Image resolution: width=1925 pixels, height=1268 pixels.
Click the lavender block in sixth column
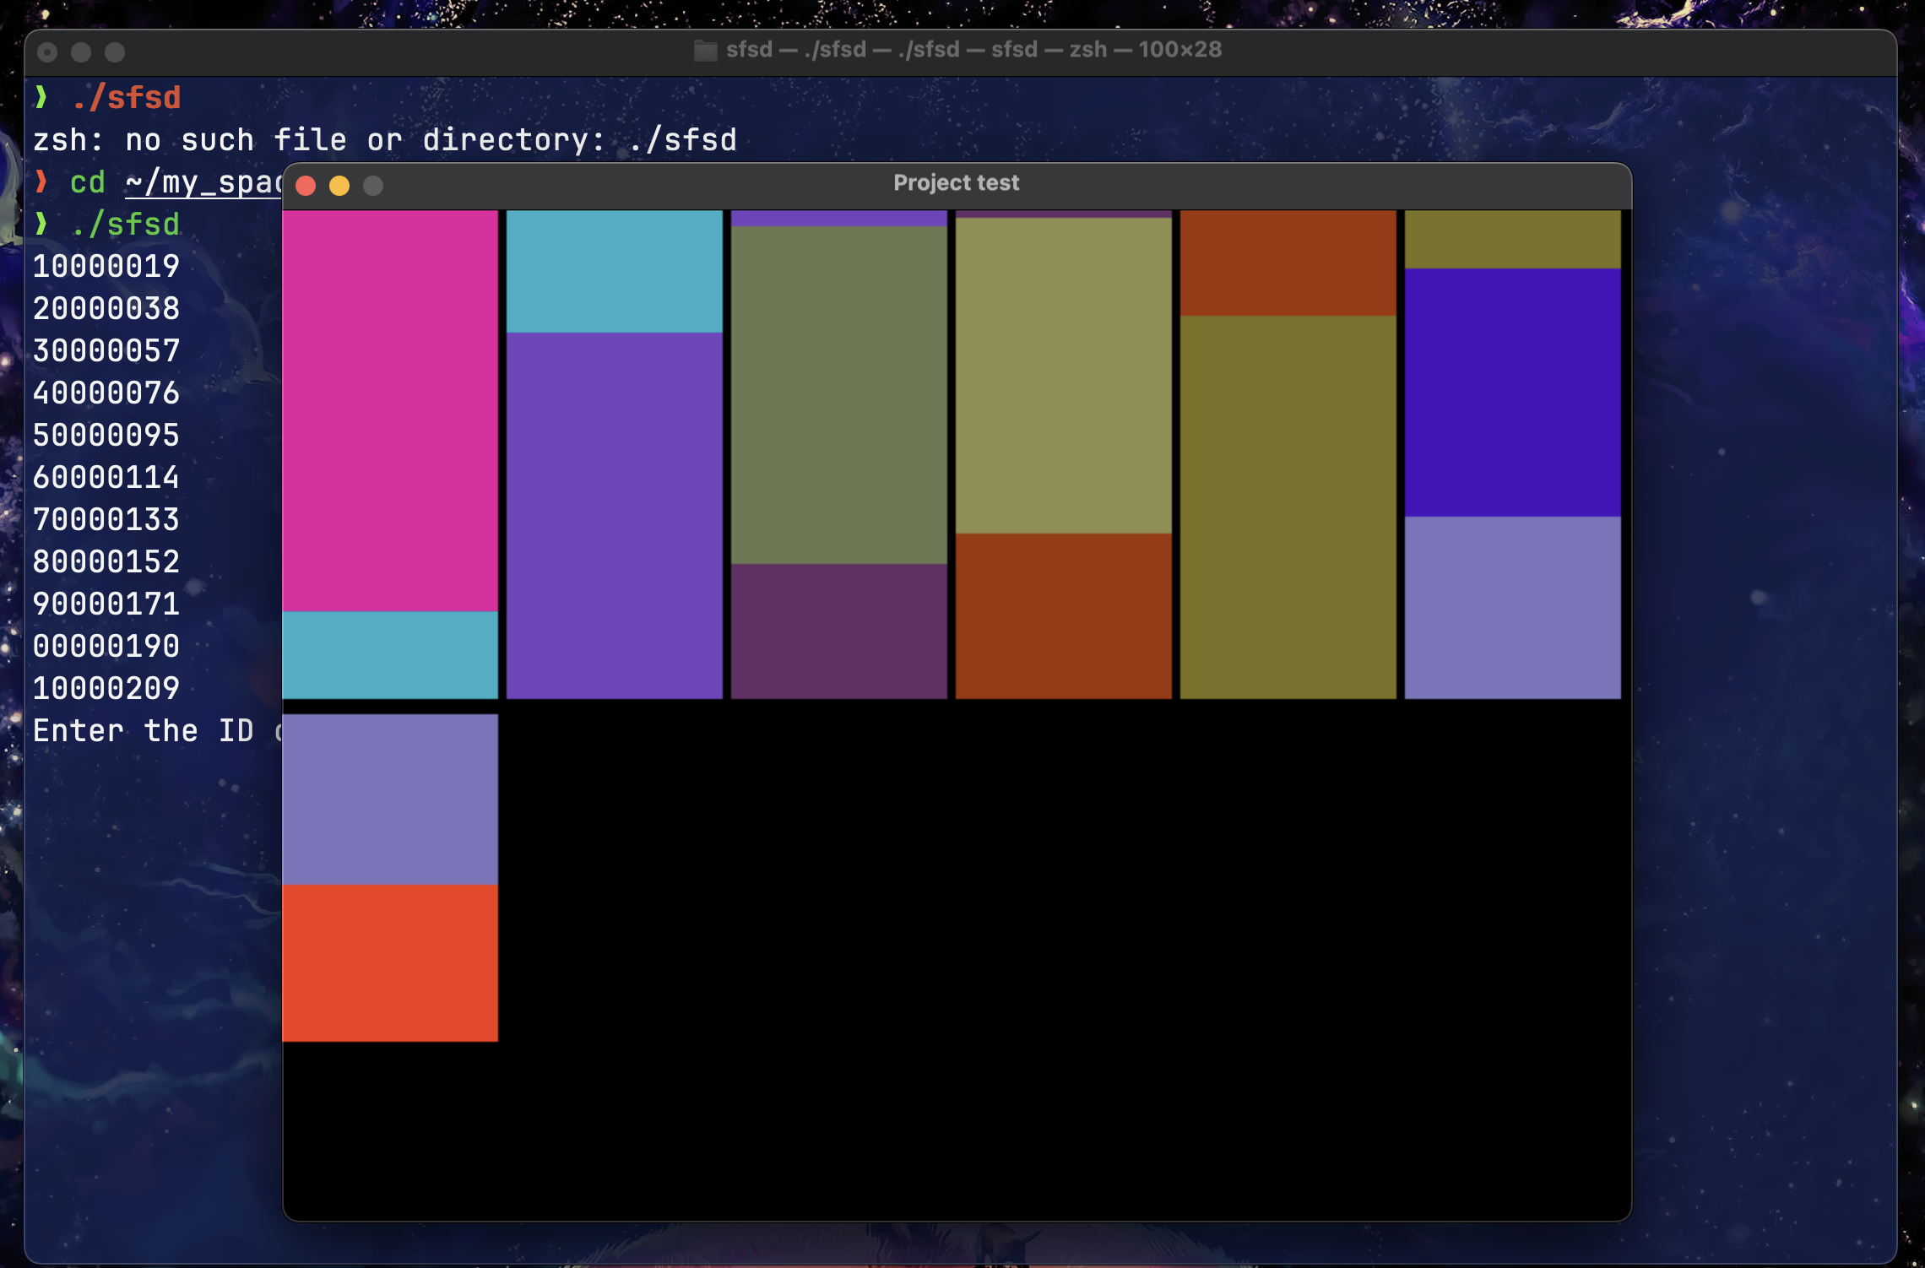tap(1512, 607)
